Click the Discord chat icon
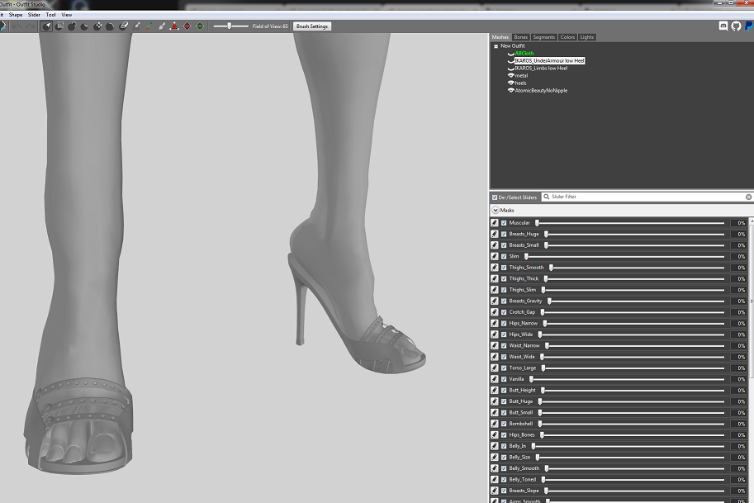Viewport: 754px width, 503px height. coord(723,26)
